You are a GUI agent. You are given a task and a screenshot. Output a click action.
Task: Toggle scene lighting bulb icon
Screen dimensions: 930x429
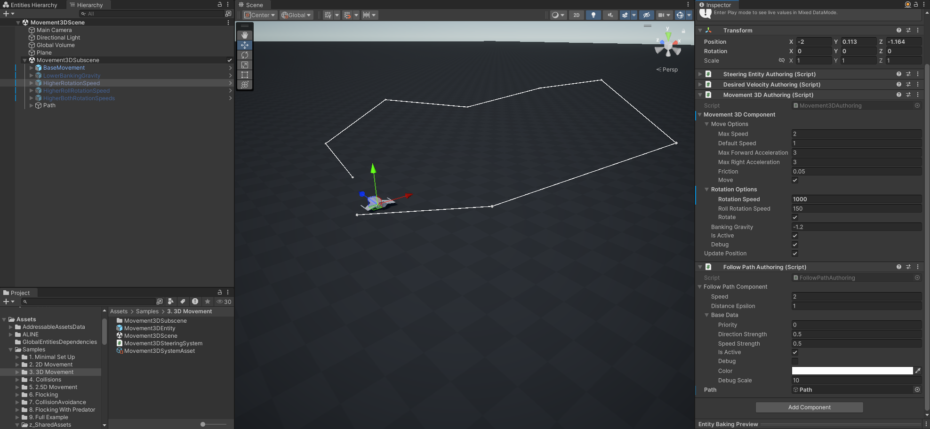point(593,15)
